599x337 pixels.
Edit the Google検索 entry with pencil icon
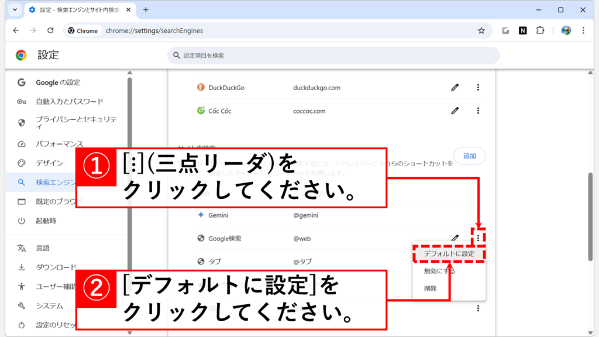pos(455,238)
